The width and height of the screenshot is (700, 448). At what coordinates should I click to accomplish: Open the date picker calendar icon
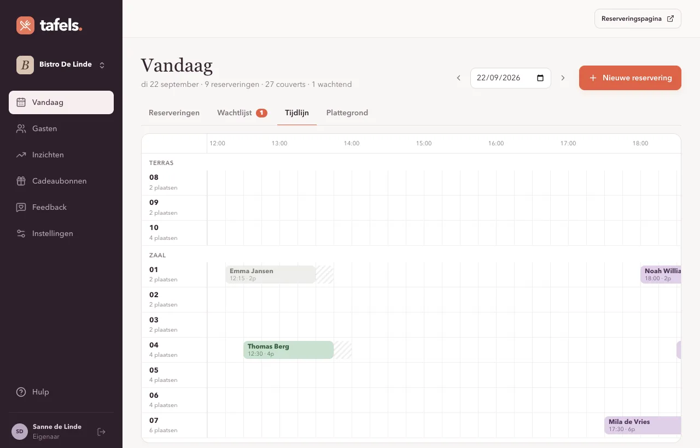click(540, 78)
